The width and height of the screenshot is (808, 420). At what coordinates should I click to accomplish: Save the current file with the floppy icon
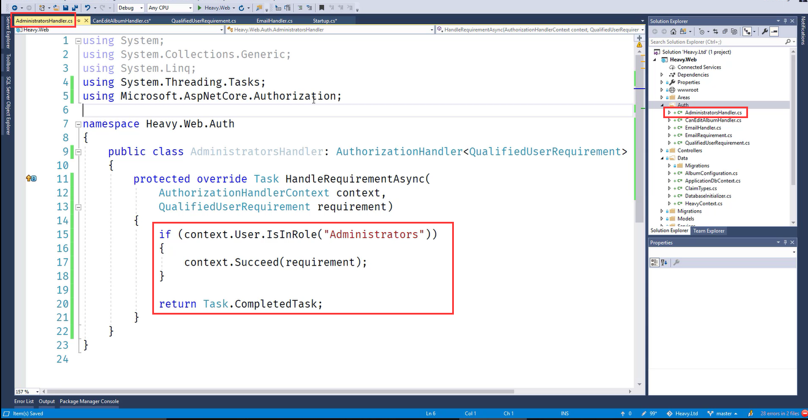click(x=66, y=7)
